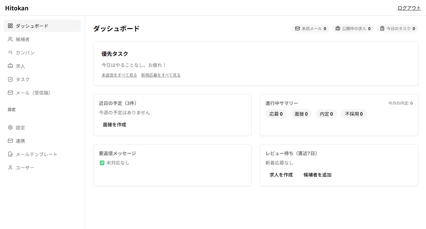The image size is (426, 229).
Task: Click the 求人を作成 button
Action: [x=281, y=175]
